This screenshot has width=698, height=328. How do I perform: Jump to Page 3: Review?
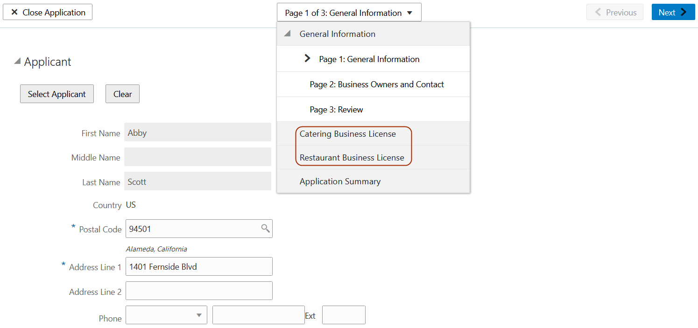pos(336,110)
